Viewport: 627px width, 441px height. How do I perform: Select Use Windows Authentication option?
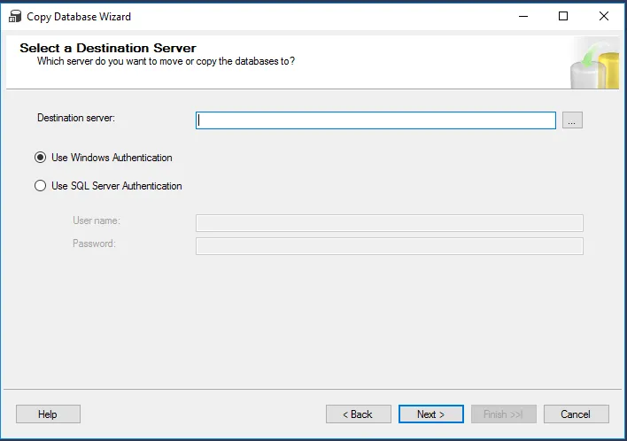40,158
